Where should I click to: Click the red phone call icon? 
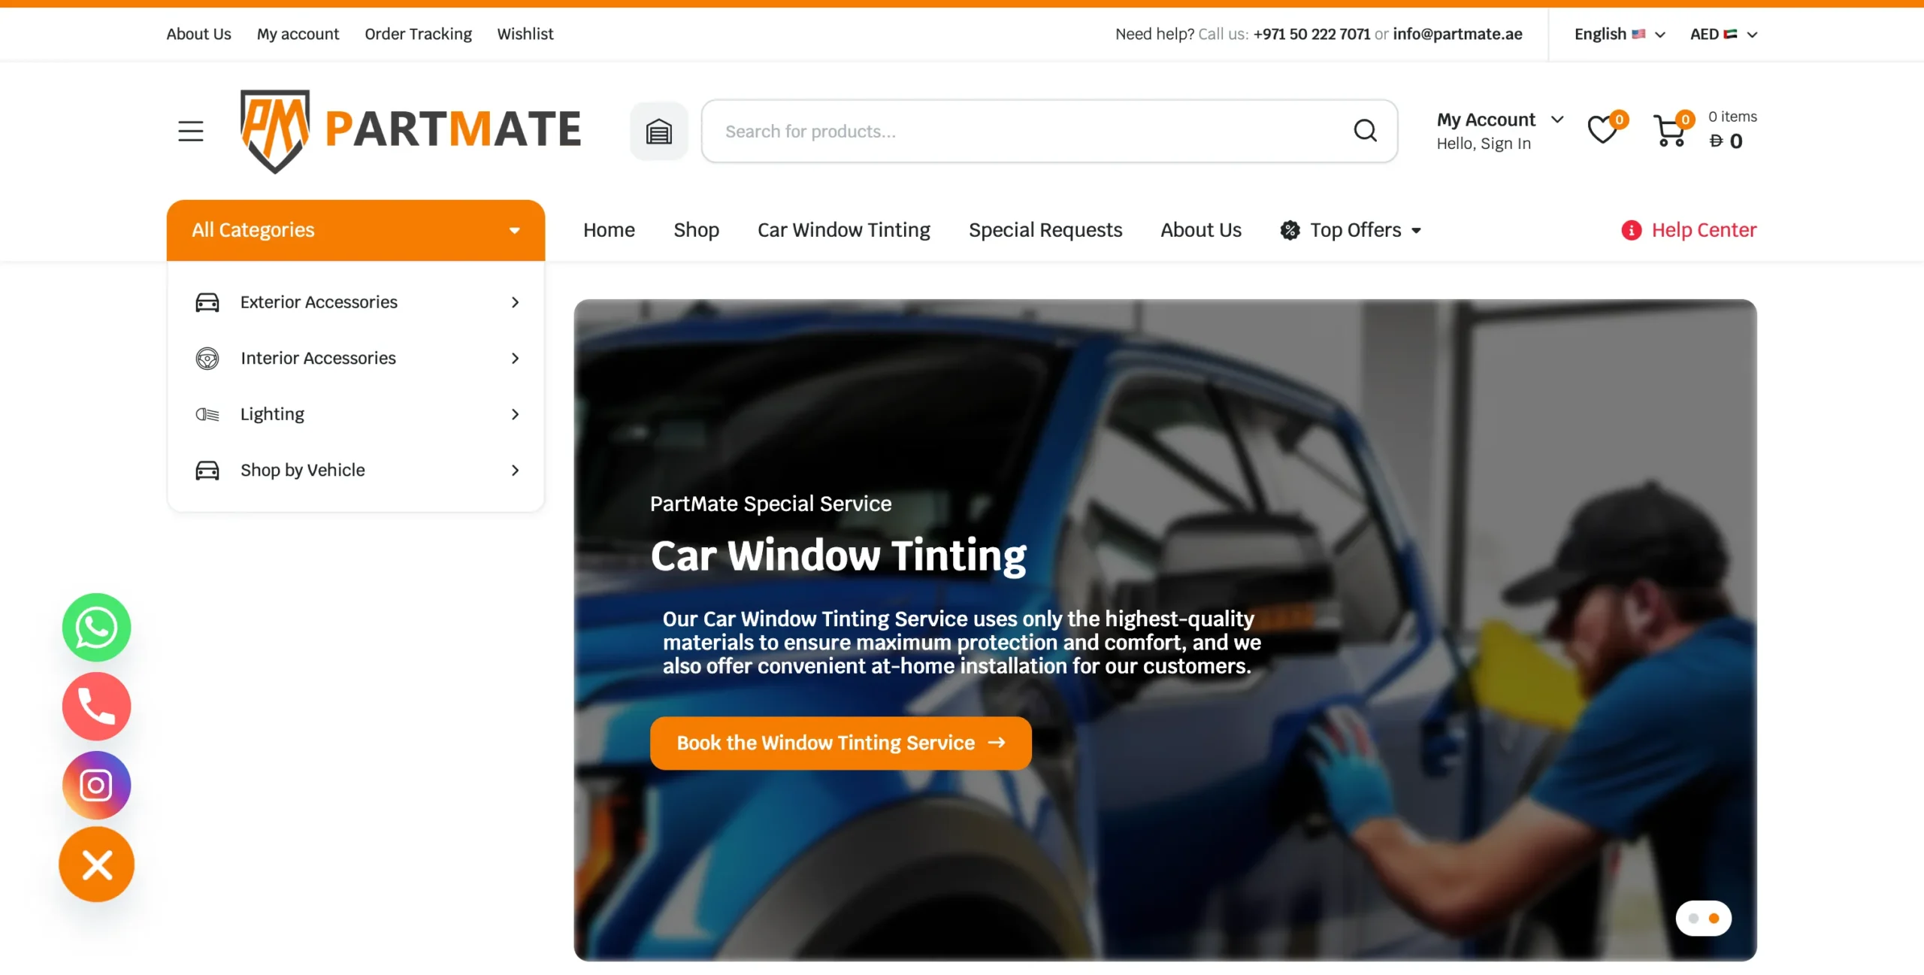pos(96,706)
